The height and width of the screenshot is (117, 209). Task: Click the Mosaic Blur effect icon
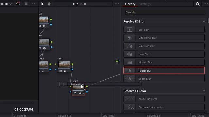pyautogui.click(x=129, y=62)
